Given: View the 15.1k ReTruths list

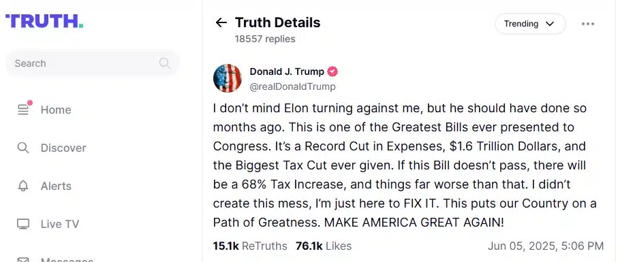Looking at the screenshot, I should click(250, 246).
